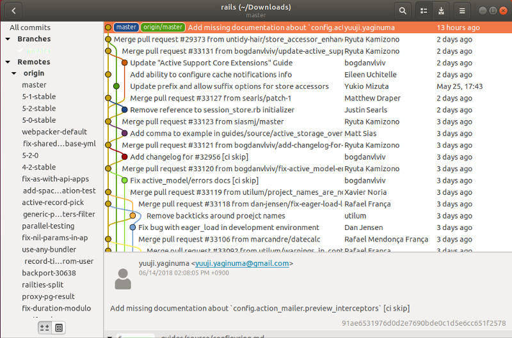
Task: Toggle the left bottom sidebar view button
Action: [x=44, y=328]
